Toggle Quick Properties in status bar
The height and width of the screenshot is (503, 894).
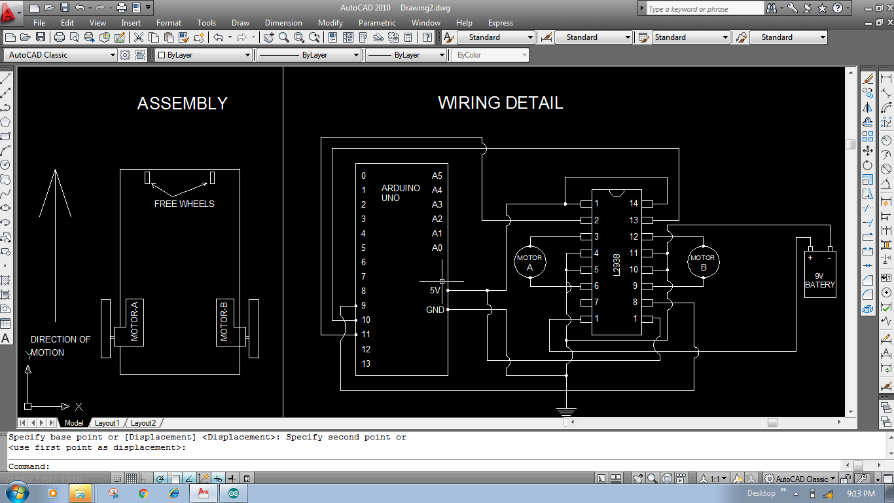pos(247,479)
